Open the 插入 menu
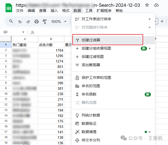Image resolution: width=168 pixels, height=145 pixels. tap(54, 11)
